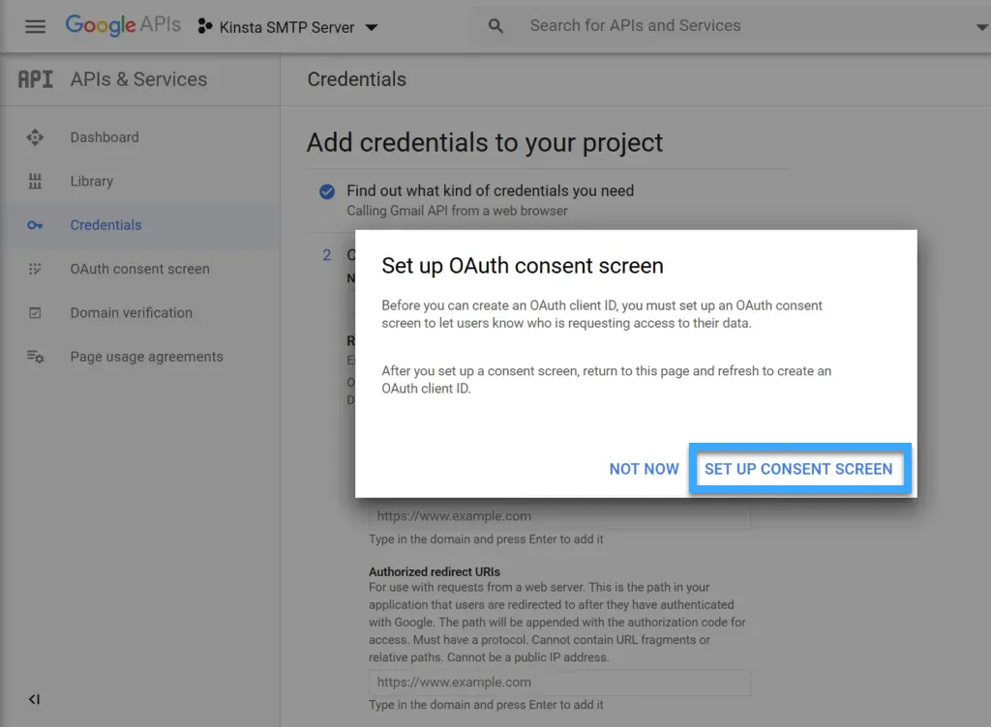Click the APIs & Services header link
The image size is (991, 727).
tap(137, 79)
